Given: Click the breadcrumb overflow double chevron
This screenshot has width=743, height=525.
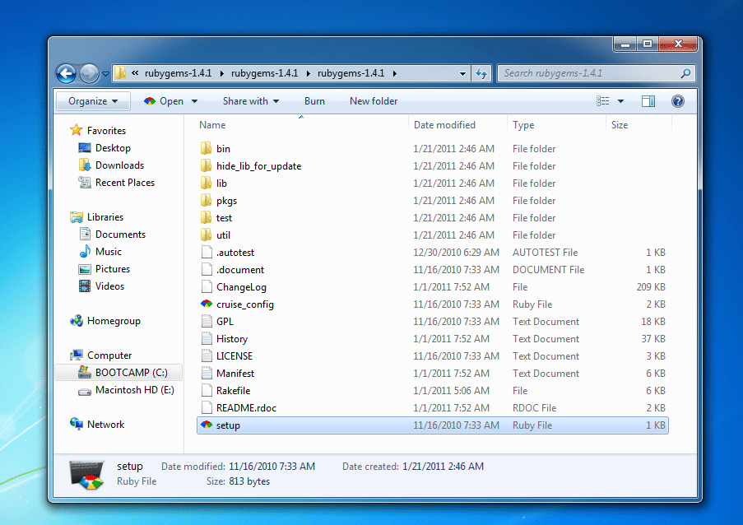Looking at the screenshot, I should [135, 73].
